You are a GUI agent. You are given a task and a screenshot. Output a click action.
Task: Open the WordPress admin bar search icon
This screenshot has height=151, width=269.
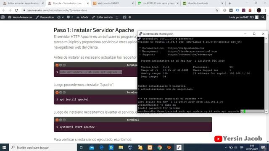[263, 17]
